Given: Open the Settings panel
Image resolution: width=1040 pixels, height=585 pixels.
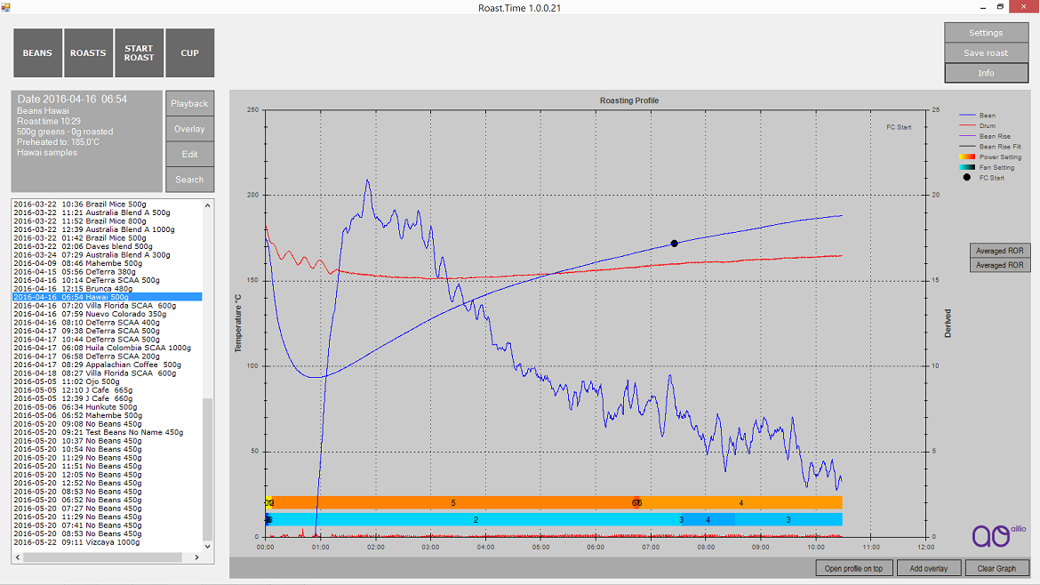Looking at the screenshot, I should click(x=986, y=33).
